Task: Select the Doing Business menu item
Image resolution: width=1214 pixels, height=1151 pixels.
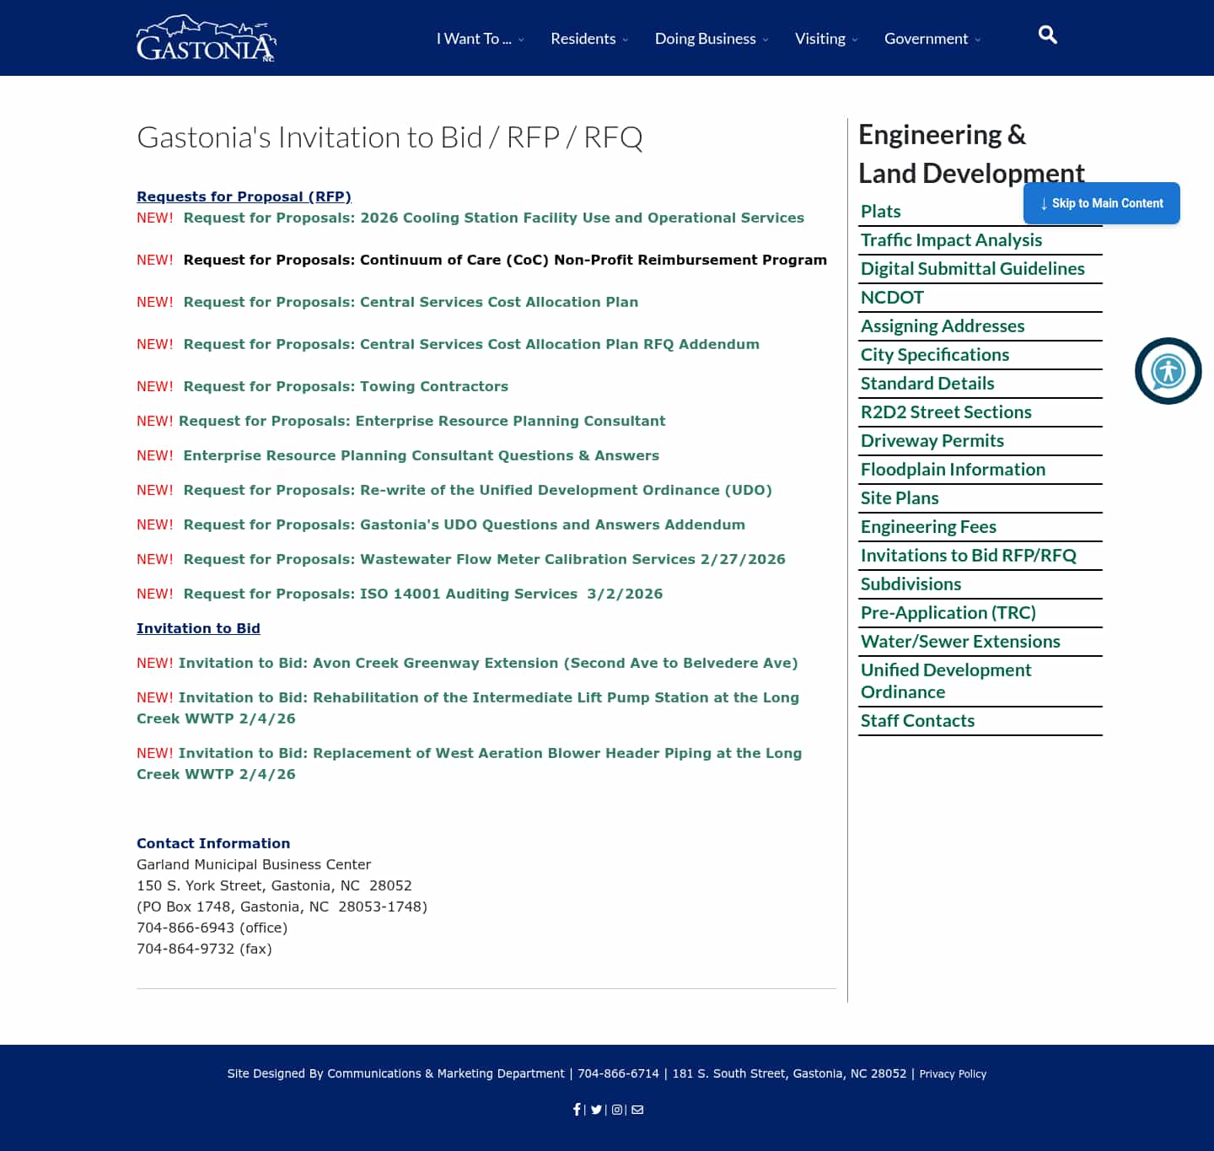Action: click(705, 38)
